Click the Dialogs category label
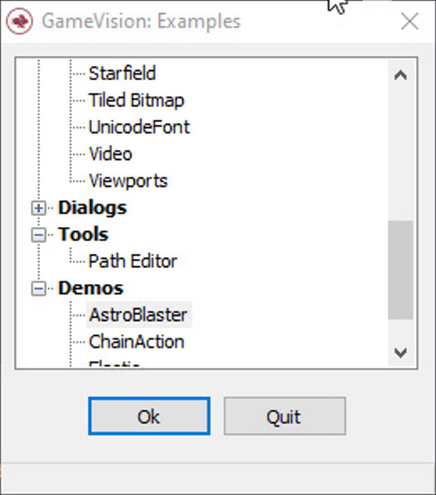This screenshot has height=495, width=436. tap(92, 208)
